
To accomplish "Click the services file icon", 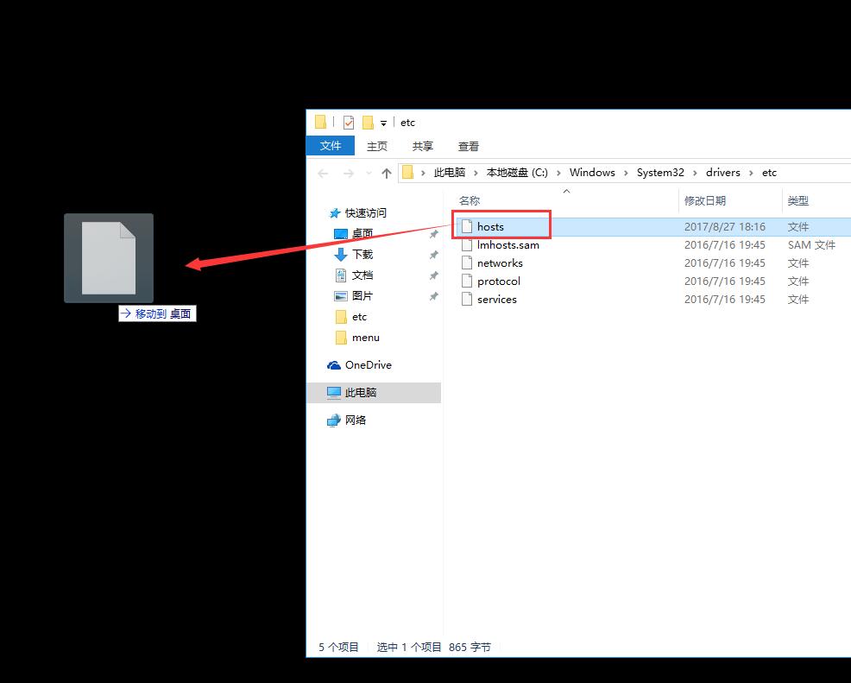I will click(467, 300).
